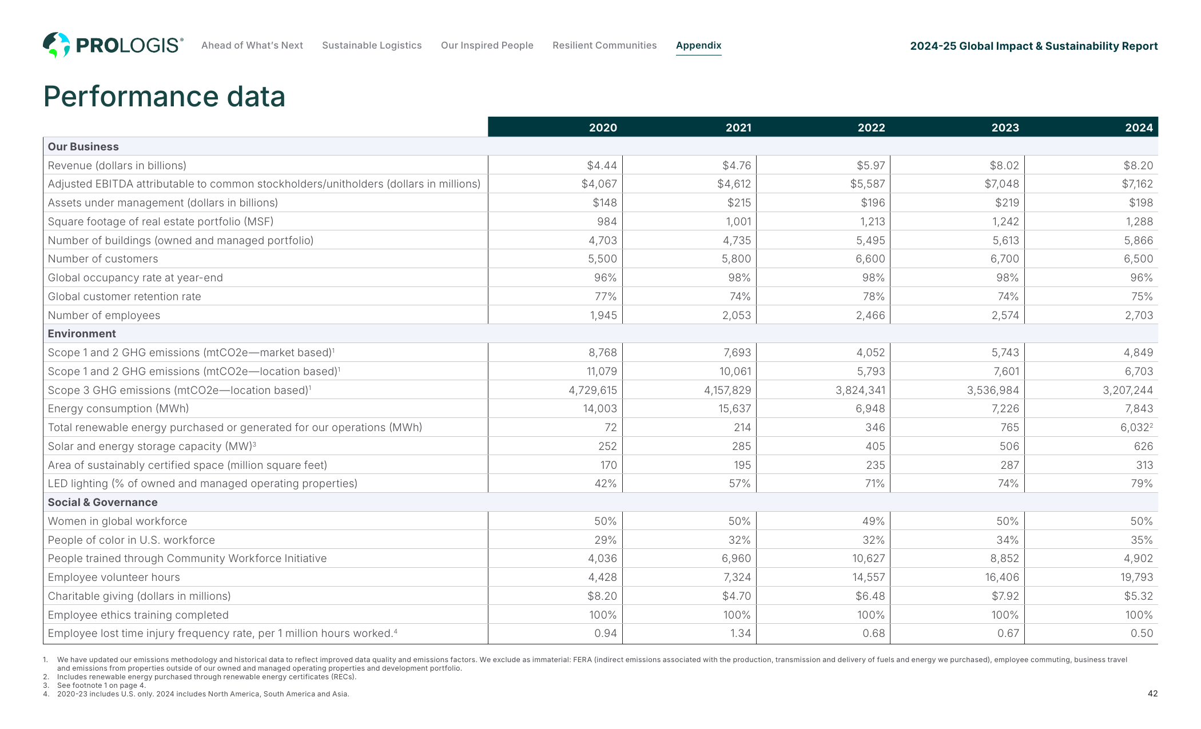Click the 2022 customers value 6,600

(x=870, y=258)
